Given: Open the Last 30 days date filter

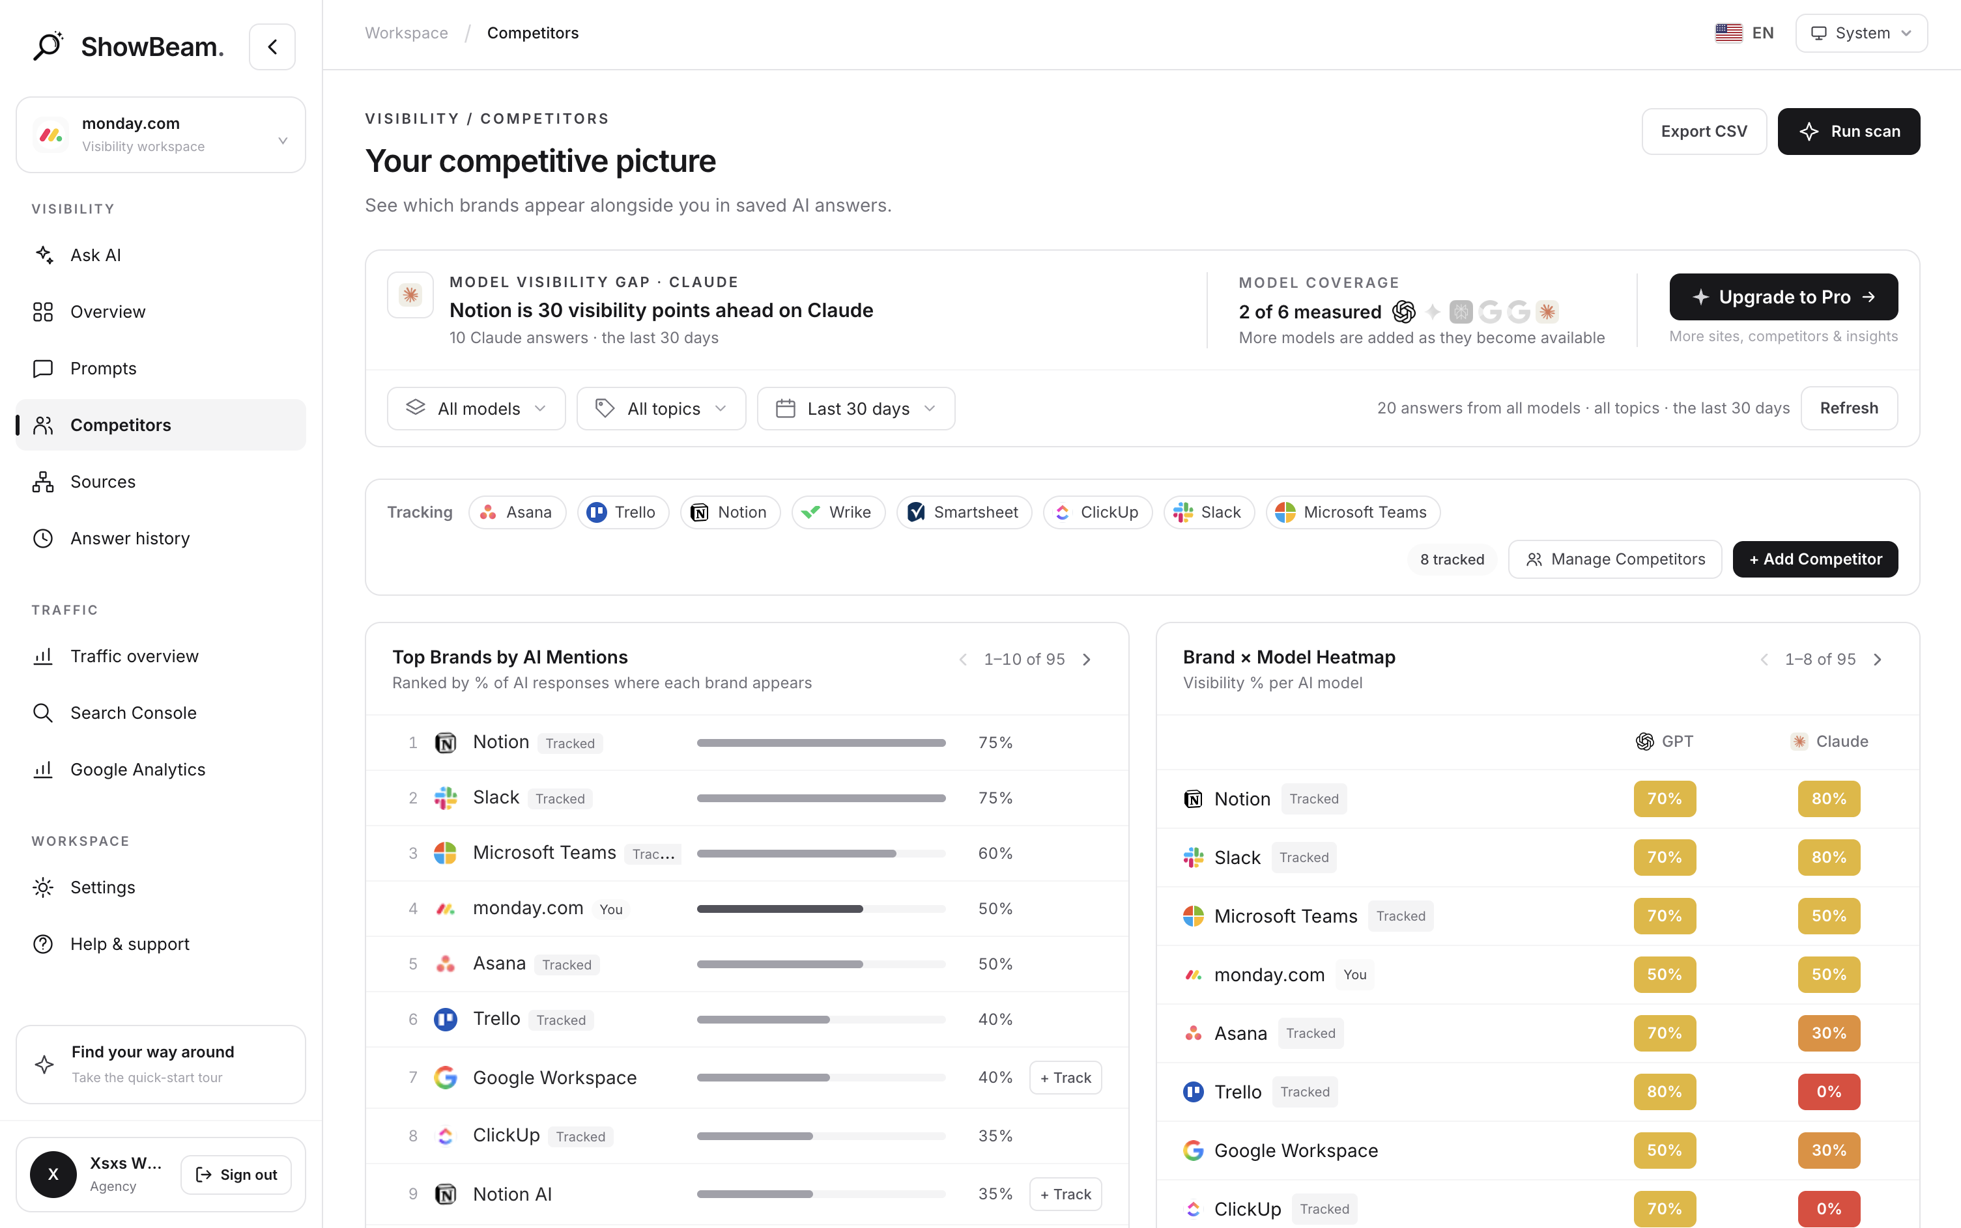Looking at the screenshot, I should click(856, 408).
